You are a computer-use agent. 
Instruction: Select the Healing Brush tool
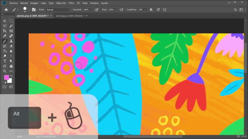tap(11, 36)
